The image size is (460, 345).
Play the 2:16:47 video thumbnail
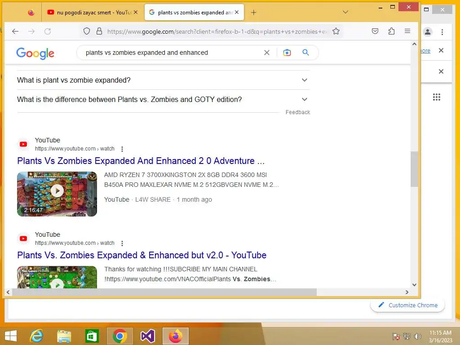coord(57,194)
